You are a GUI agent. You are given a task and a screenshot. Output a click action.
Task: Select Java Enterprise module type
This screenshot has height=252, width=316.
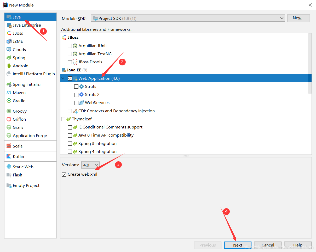[x=30, y=25]
